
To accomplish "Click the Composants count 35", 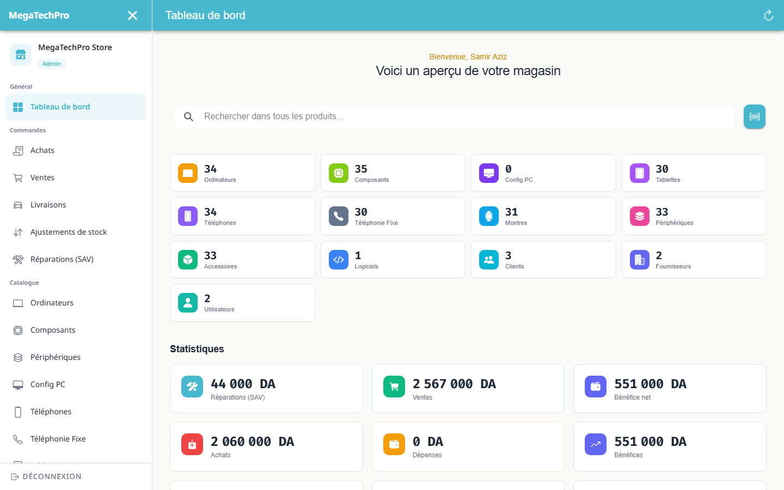I will pyautogui.click(x=361, y=169).
